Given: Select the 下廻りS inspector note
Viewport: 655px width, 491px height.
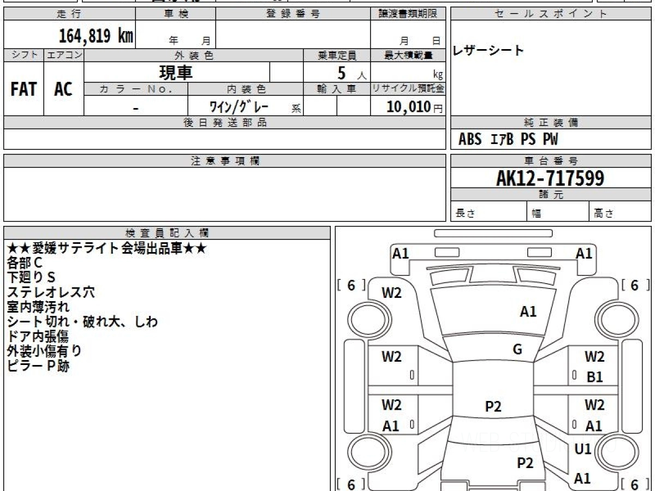Looking at the screenshot, I should tap(32, 278).
